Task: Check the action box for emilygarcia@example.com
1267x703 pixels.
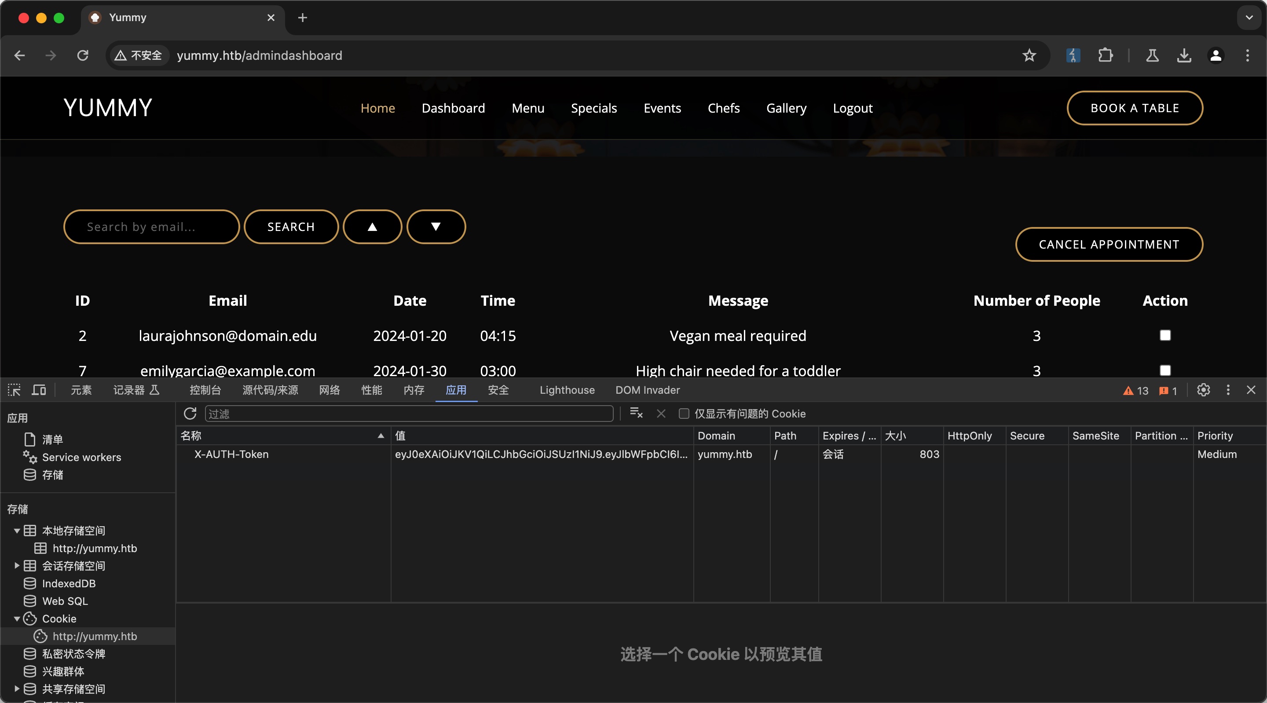Action: point(1164,370)
